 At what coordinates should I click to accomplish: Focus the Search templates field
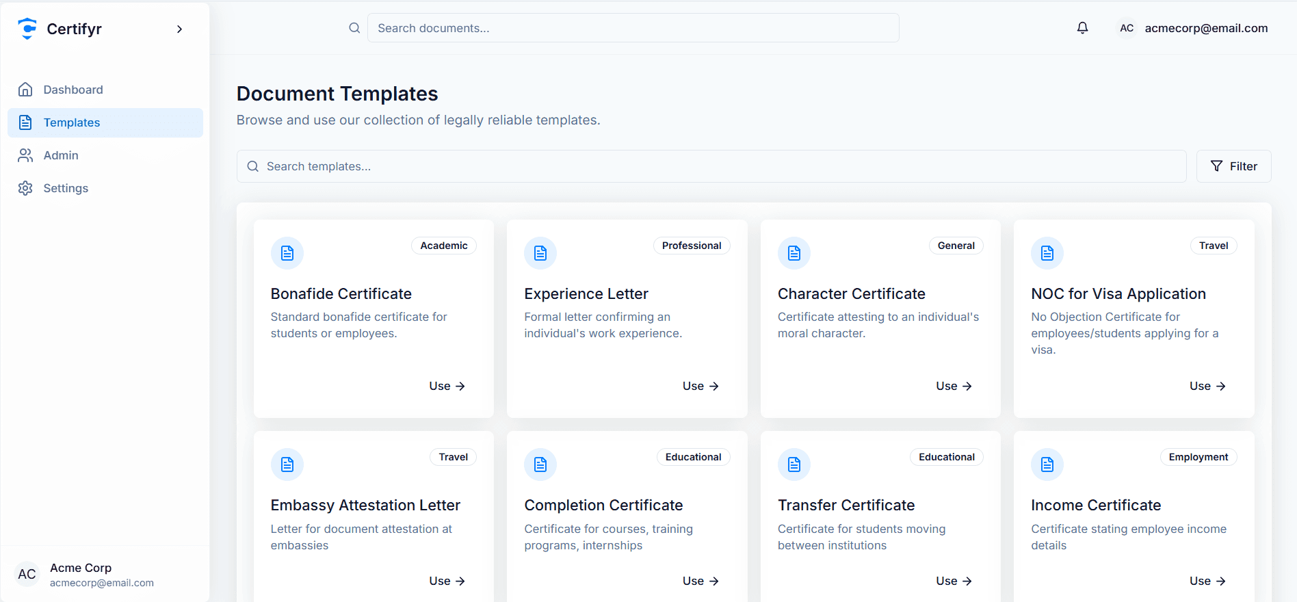point(711,166)
